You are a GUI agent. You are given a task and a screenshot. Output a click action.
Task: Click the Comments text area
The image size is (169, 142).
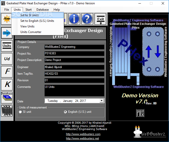74,90
